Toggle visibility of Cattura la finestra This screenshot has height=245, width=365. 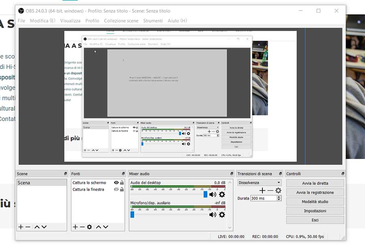pos(116,189)
